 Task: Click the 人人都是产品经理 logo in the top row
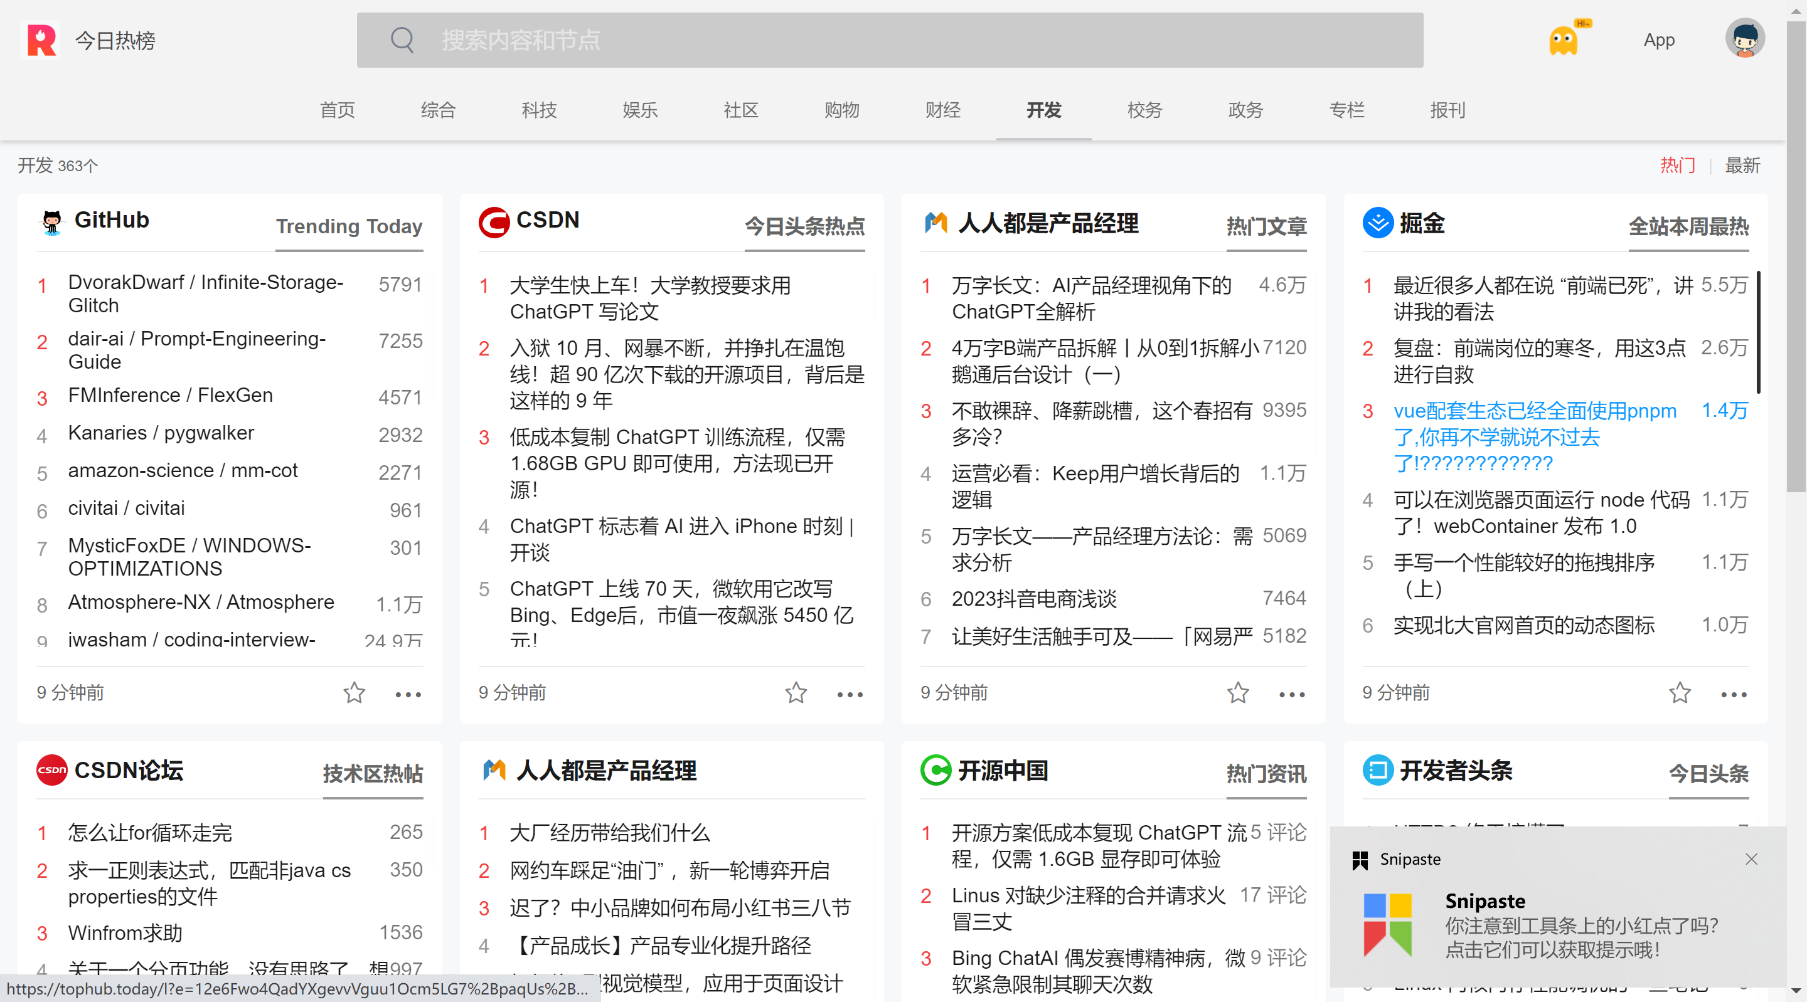(935, 223)
